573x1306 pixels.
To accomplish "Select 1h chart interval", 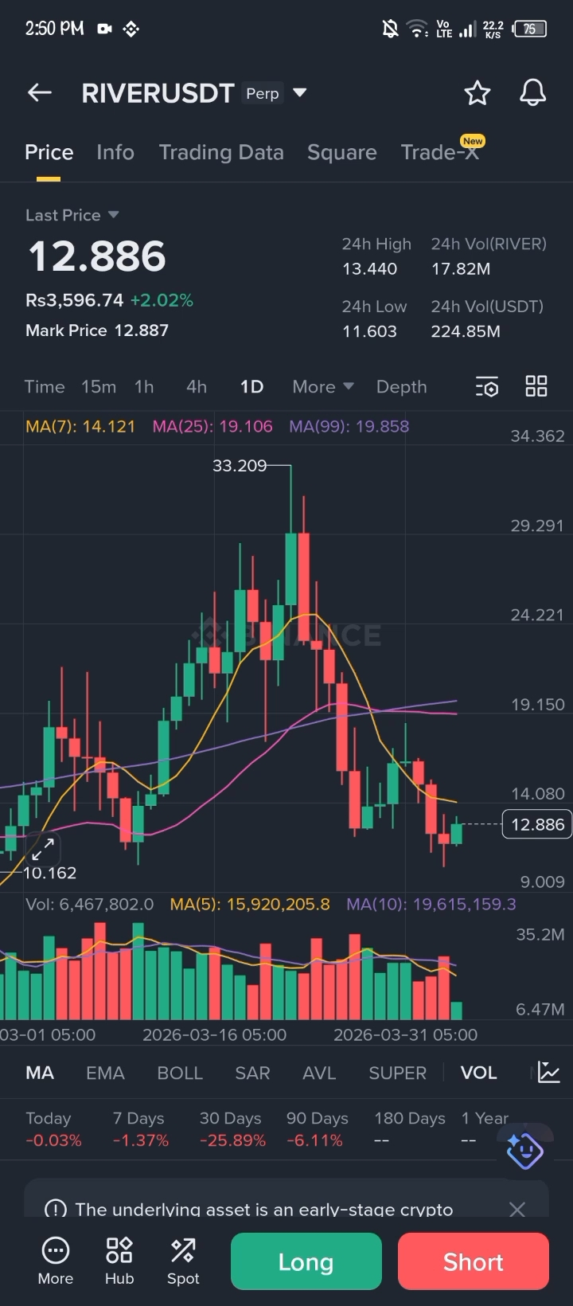I will pos(144,387).
